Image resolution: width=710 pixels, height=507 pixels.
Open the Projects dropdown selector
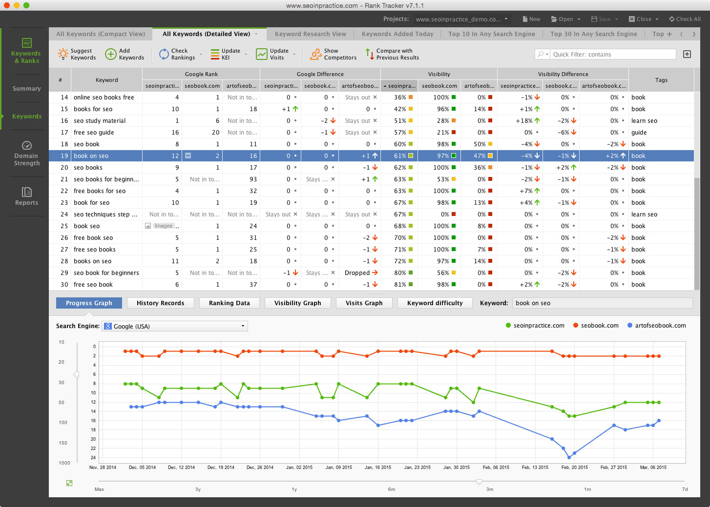[x=461, y=19]
